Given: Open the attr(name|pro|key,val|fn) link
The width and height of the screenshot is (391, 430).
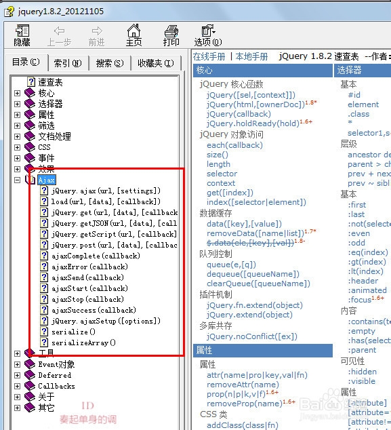Looking at the screenshot, I should [257, 375].
